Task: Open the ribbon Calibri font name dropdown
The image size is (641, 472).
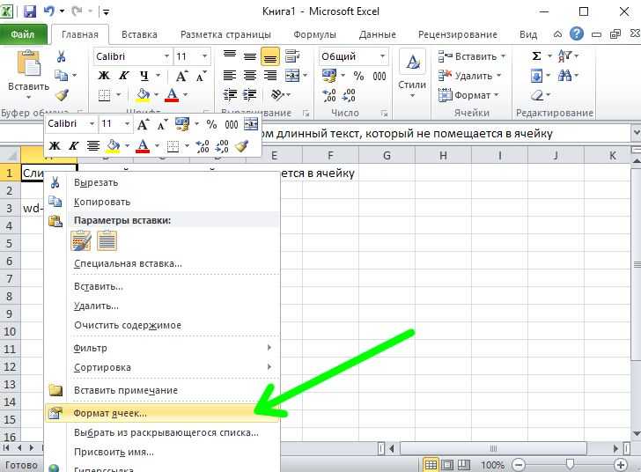Action: (x=166, y=56)
